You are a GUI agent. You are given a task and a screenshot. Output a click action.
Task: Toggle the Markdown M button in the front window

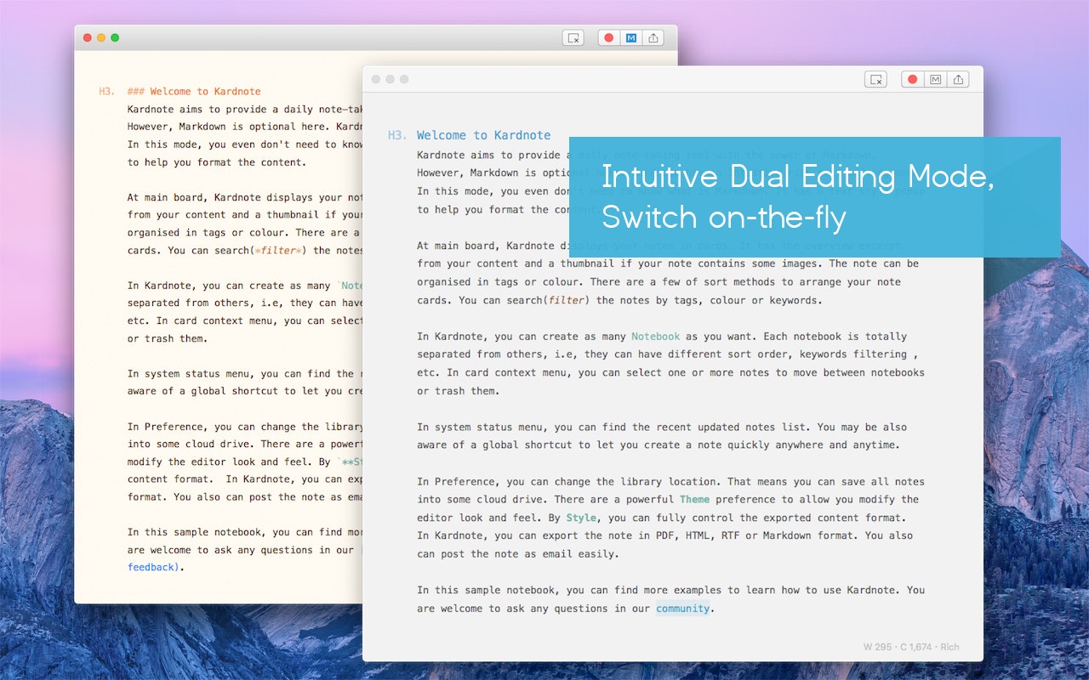click(x=935, y=79)
